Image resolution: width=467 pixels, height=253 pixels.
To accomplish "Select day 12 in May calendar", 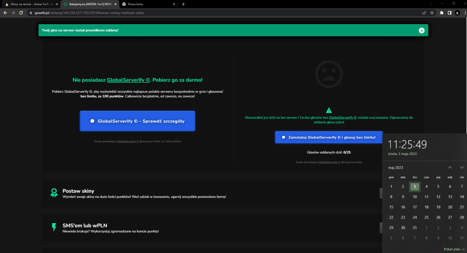I will [438, 197].
